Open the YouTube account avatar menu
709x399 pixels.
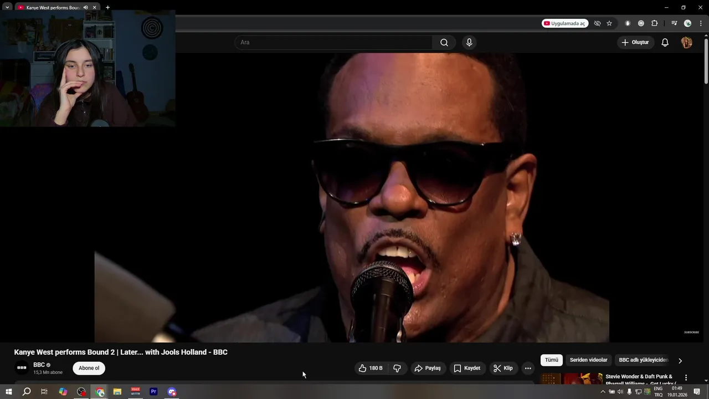point(686,43)
